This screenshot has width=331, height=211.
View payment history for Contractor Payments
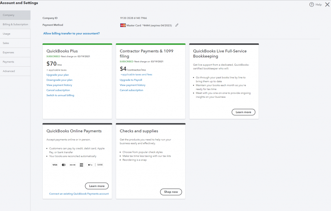point(133,85)
